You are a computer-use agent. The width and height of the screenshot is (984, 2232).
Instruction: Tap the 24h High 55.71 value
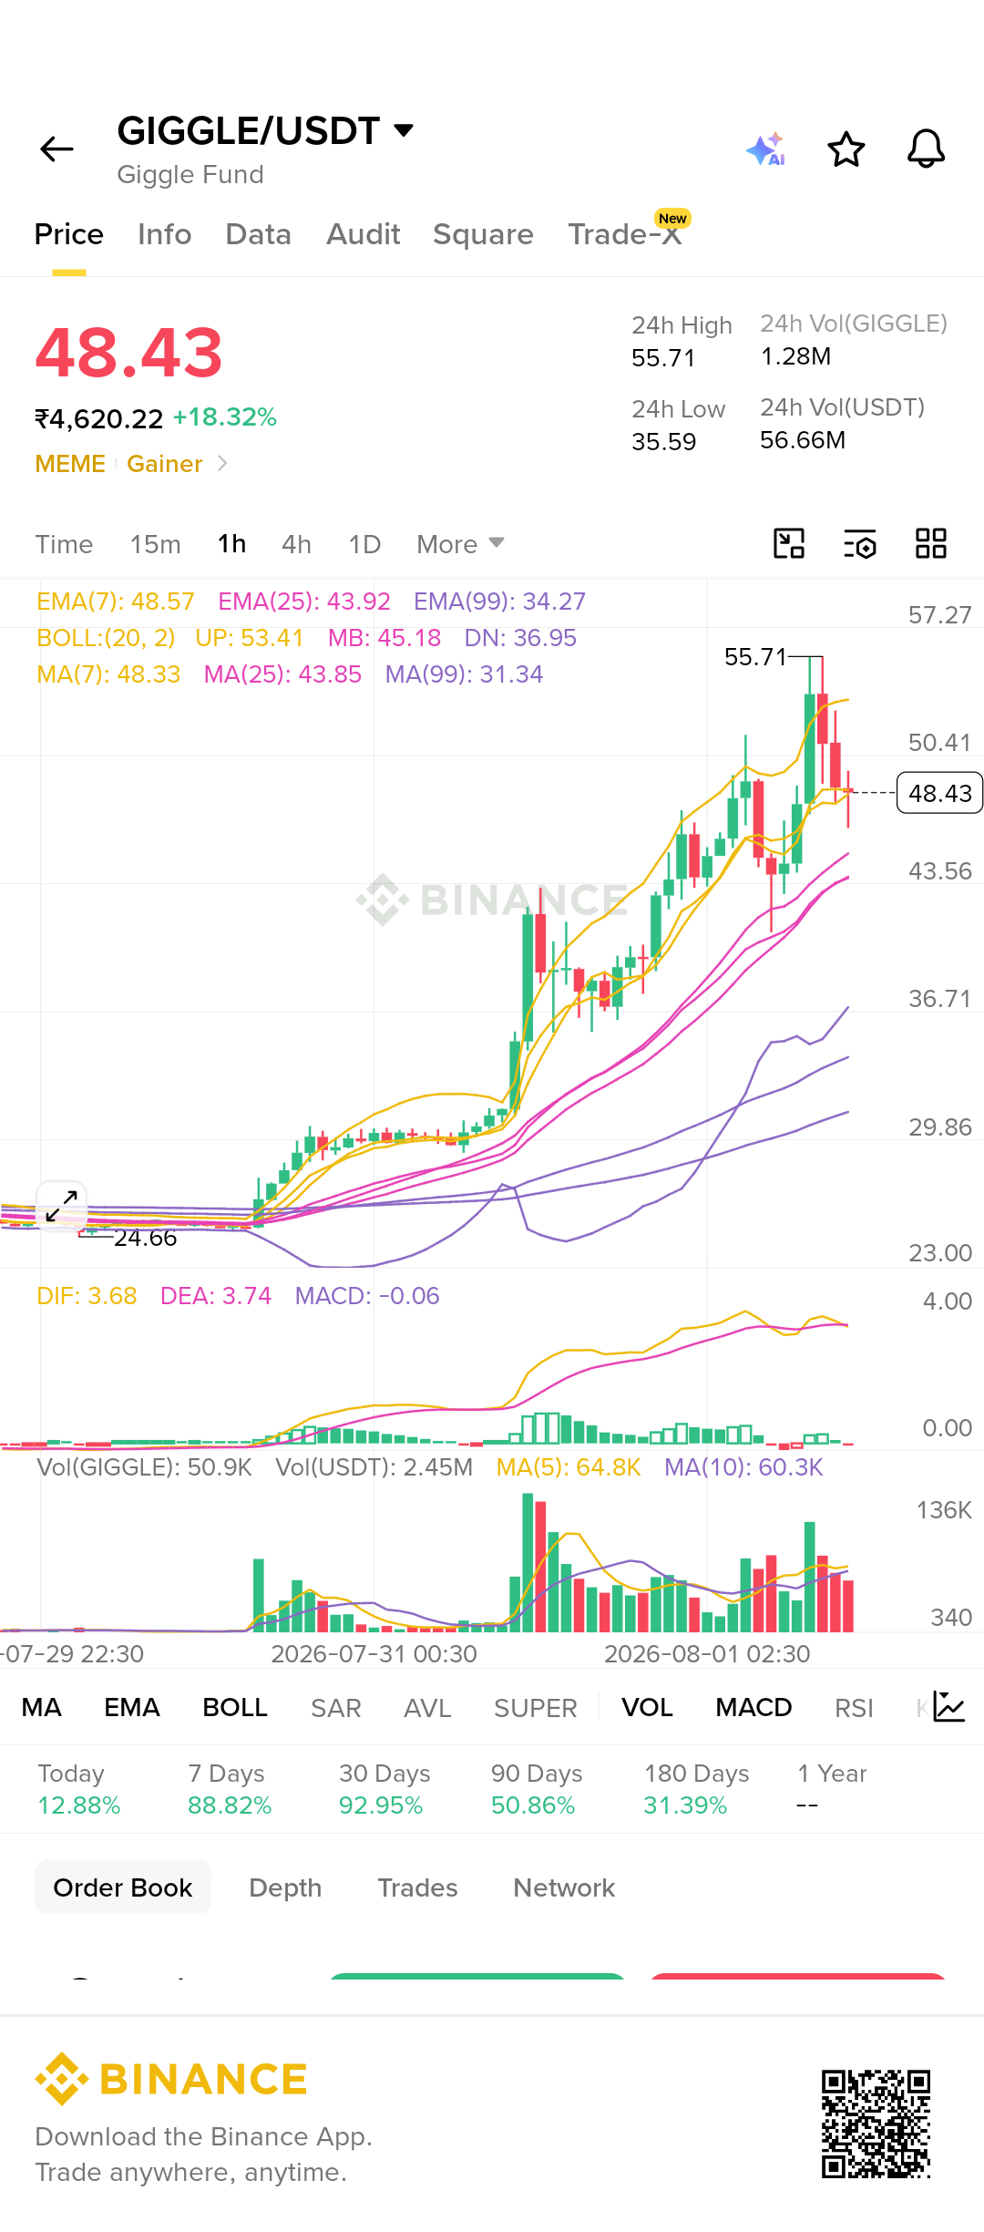pyautogui.click(x=663, y=357)
